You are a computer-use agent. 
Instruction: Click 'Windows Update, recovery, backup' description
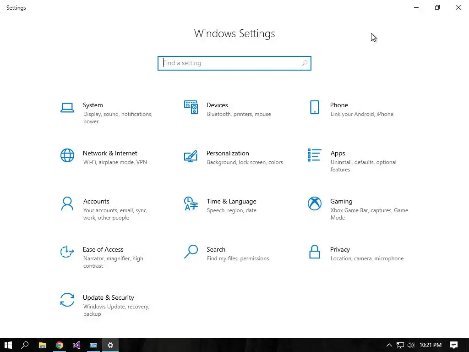[116, 310]
